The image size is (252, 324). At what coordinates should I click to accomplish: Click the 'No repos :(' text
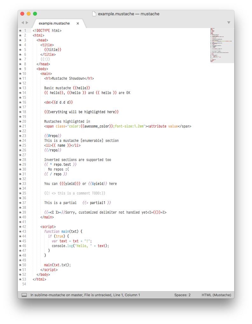tap(59, 169)
